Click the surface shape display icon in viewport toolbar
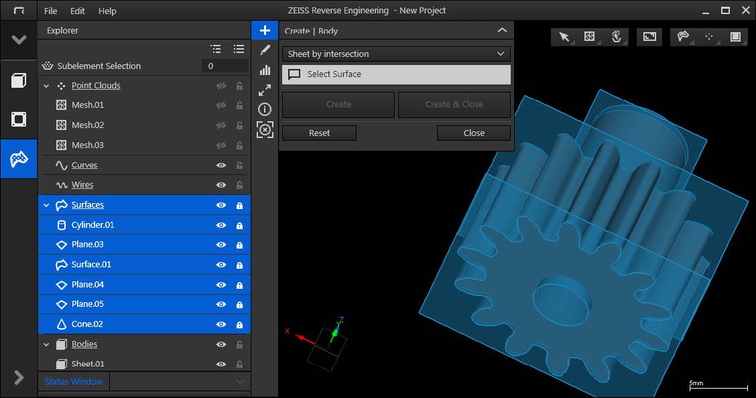756x398 pixels. (683, 37)
